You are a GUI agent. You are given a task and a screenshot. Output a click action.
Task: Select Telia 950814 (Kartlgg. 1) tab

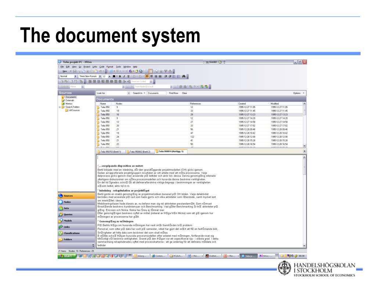pyautogui.click(x=171, y=152)
